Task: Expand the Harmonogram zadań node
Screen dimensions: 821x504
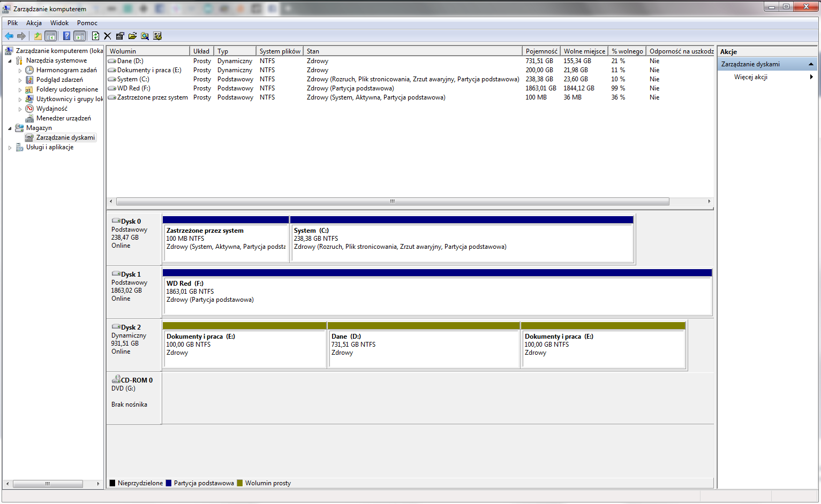Action: click(20, 71)
